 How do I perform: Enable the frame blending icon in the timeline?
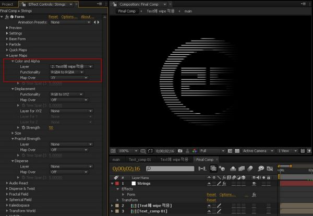coord(242,169)
